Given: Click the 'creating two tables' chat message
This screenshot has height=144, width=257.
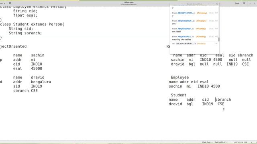Looking at the screenshot, I should 182,40.
